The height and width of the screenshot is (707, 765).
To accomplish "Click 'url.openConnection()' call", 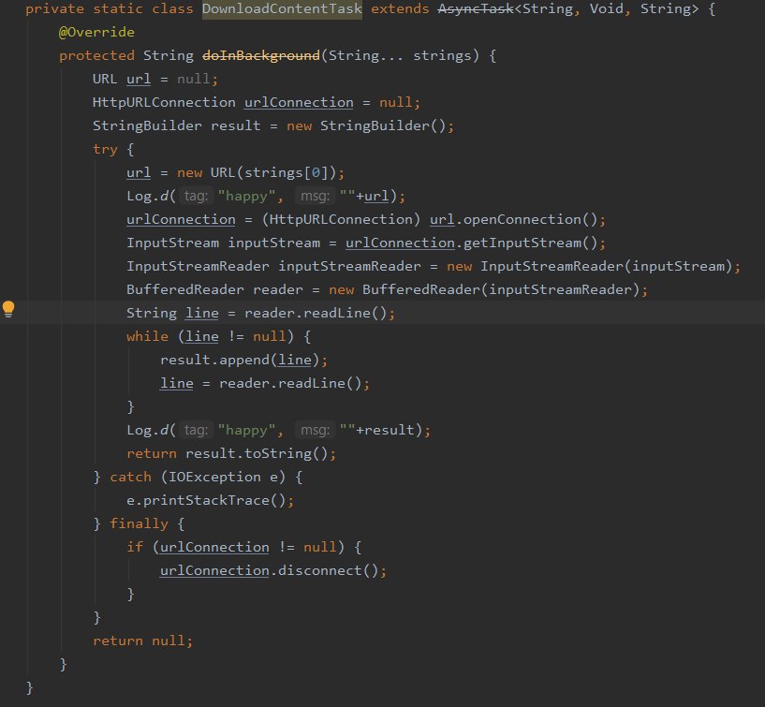I will click(x=514, y=219).
